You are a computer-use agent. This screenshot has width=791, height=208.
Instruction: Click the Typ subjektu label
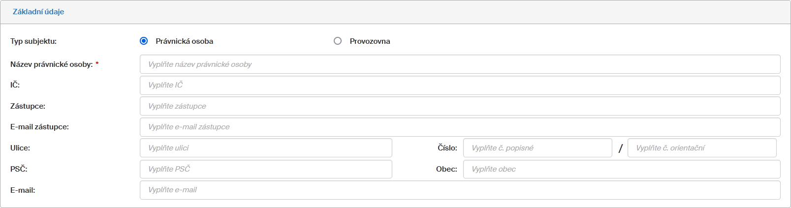(33, 41)
